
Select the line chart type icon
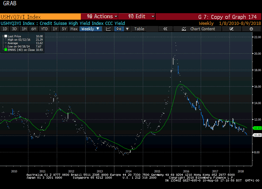coord(109,29)
